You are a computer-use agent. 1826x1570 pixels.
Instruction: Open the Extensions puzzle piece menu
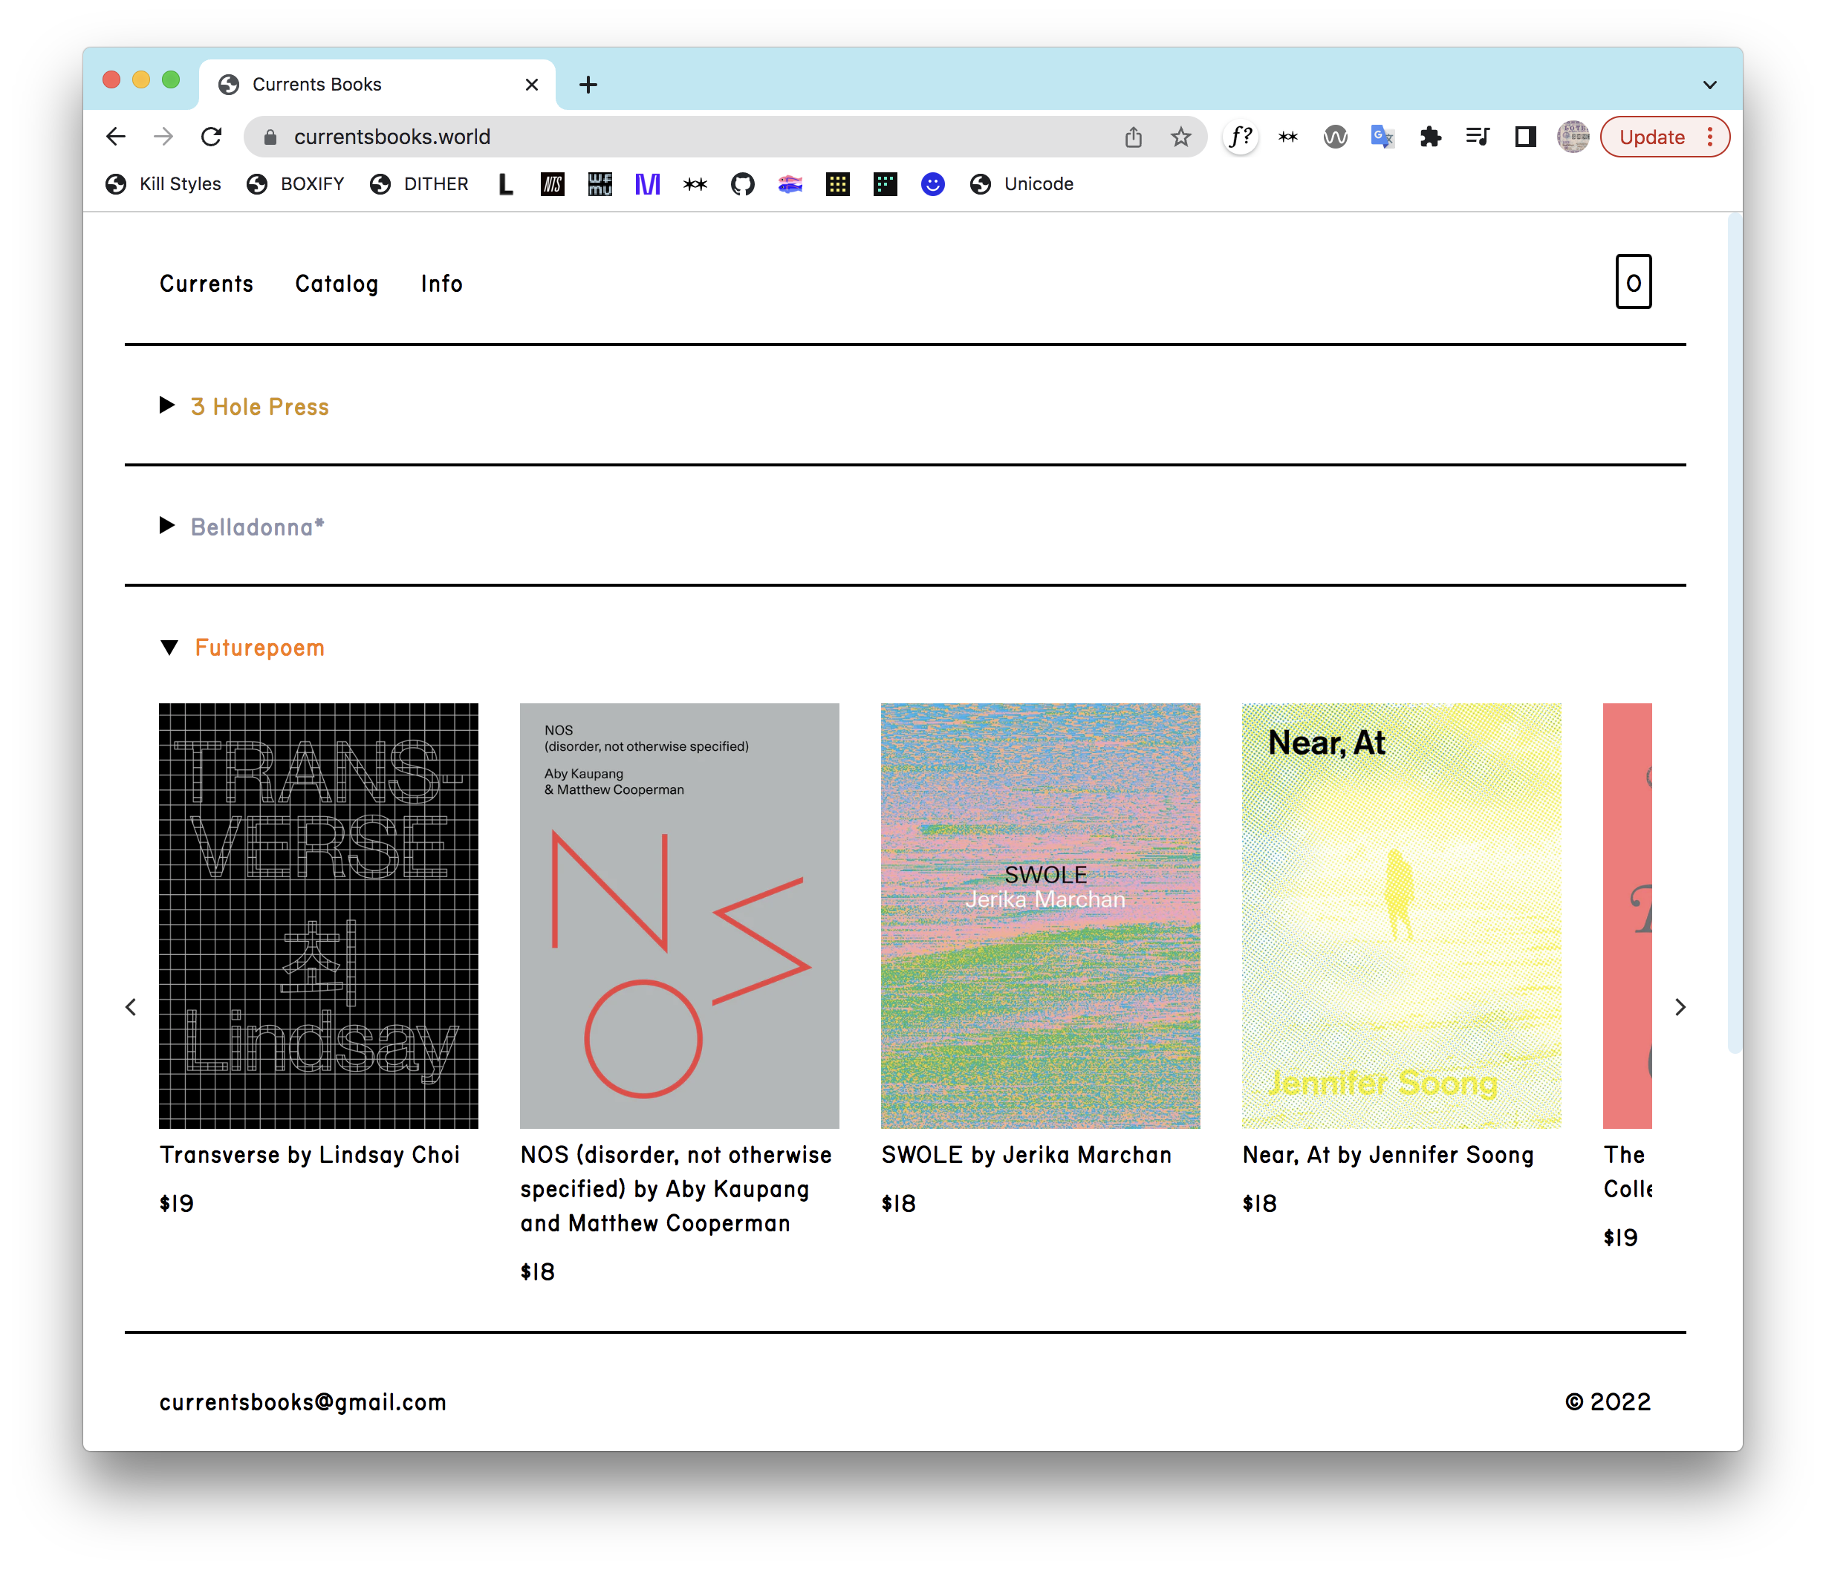[1430, 137]
